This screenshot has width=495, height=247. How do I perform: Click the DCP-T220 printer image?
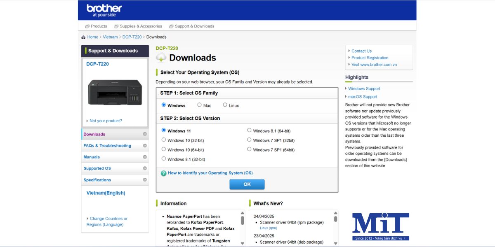point(115,92)
